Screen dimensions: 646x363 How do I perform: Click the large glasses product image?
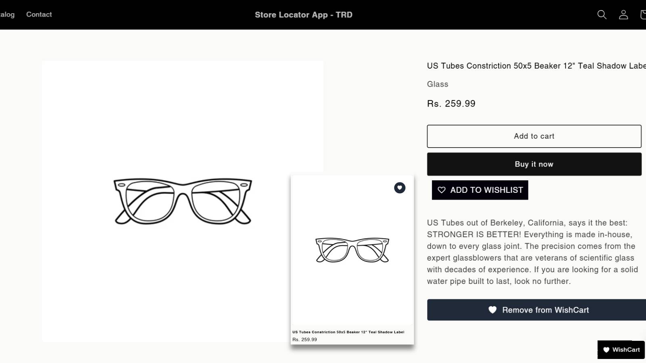click(182, 201)
